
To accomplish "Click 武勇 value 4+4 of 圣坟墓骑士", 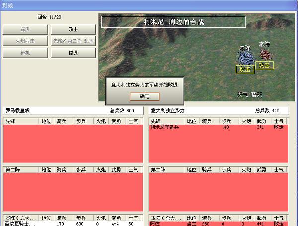I will (115, 224).
